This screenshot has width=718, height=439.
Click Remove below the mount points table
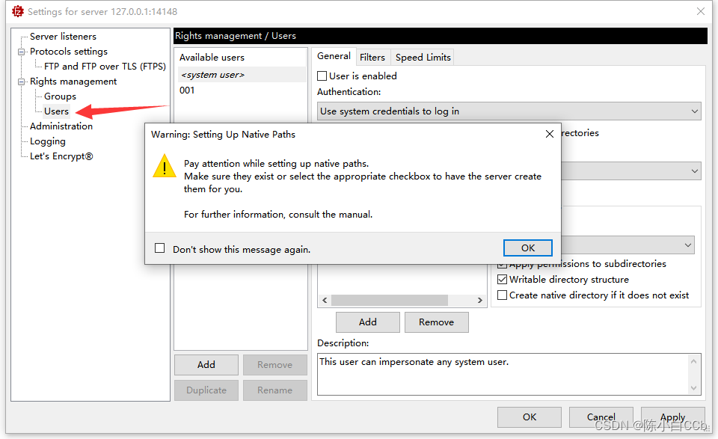436,322
